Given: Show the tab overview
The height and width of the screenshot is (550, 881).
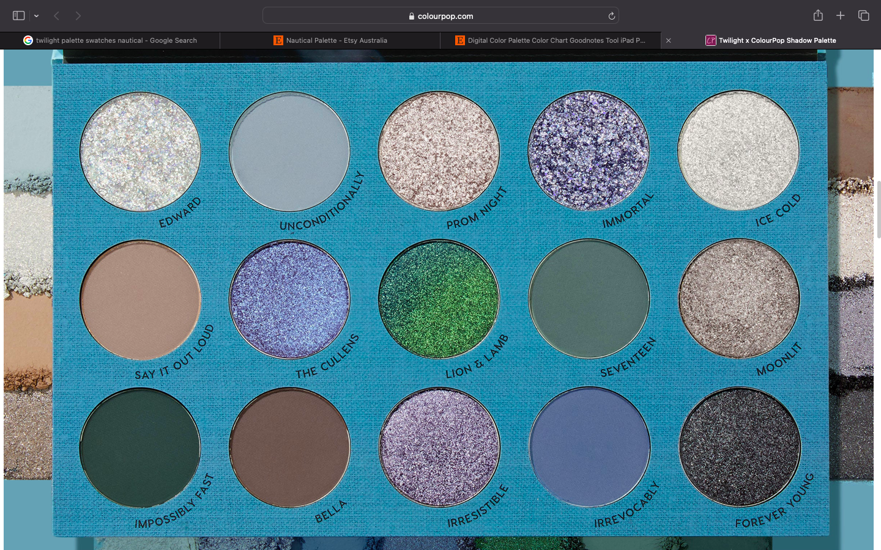Looking at the screenshot, I should [x=863, y=16].
